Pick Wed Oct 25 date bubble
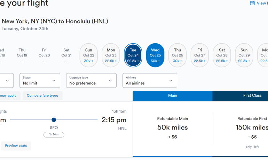 click(x=155, y=55)
